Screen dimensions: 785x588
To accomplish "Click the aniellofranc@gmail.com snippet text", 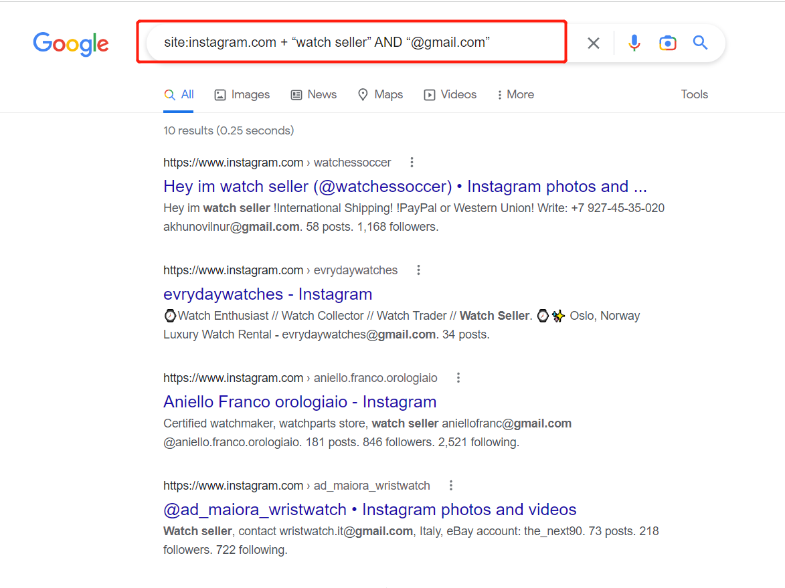I will pos(507,423).
